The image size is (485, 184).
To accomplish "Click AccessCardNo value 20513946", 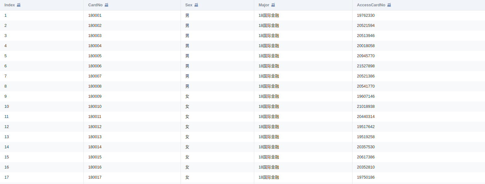I will [366, 36].
